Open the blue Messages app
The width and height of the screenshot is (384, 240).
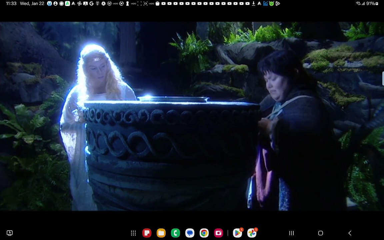point(190,233)
